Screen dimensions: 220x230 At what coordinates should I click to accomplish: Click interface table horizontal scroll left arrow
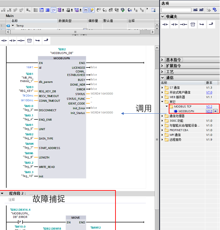coord(8,32)
